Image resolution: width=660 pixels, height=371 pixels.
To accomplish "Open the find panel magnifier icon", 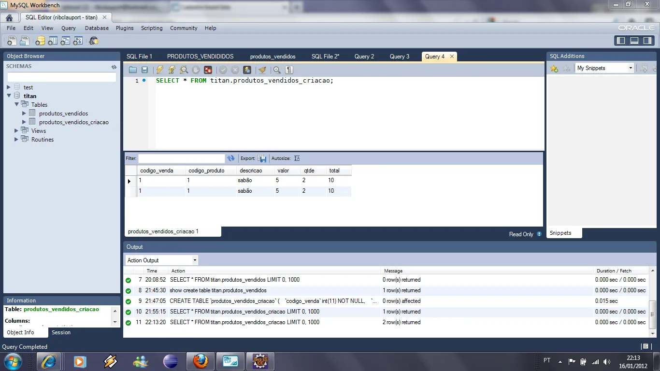I will (x=277, y=70).
